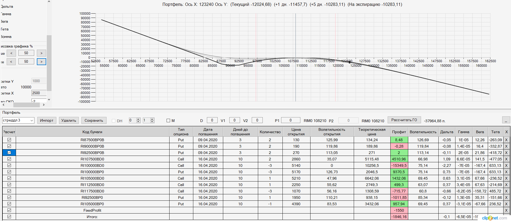The image size is (511, 221).
Task: Remove the RI107500BD0 call position via X
Action: [506, 159]
